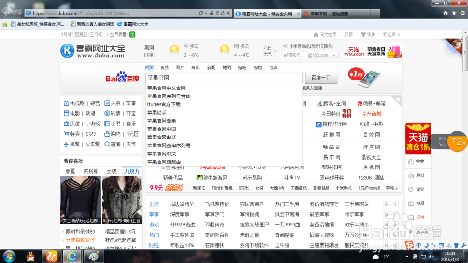Click the 天猫清仓1折 red sidebar ad
This screenshot has height=263, width=468.
pos(418,139)
